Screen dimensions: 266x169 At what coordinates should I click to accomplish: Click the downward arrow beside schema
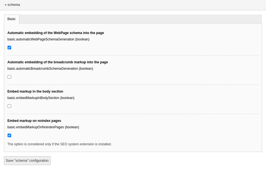(x=5, y=5)
